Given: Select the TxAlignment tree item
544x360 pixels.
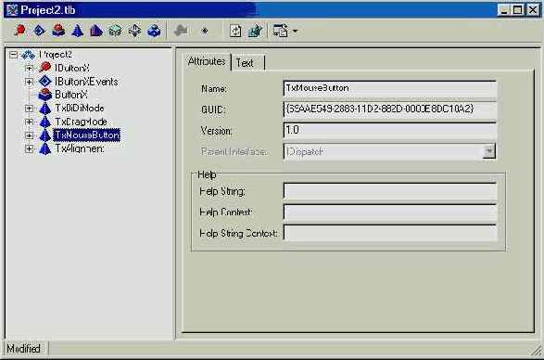Looking at the screenshot, I should tap(80, 148).
